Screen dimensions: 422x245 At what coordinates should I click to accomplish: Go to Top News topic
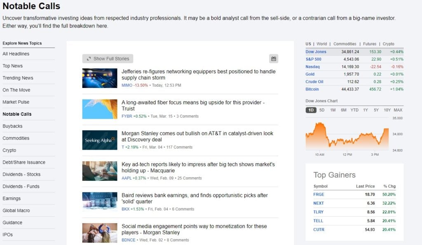[13, 66]
